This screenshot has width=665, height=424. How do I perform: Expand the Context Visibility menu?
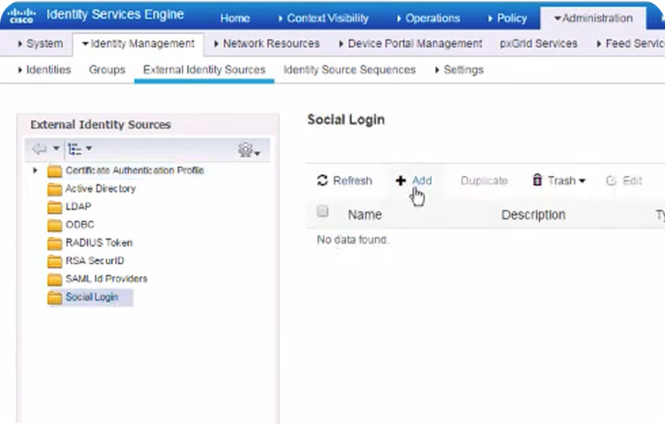(323, 19)
